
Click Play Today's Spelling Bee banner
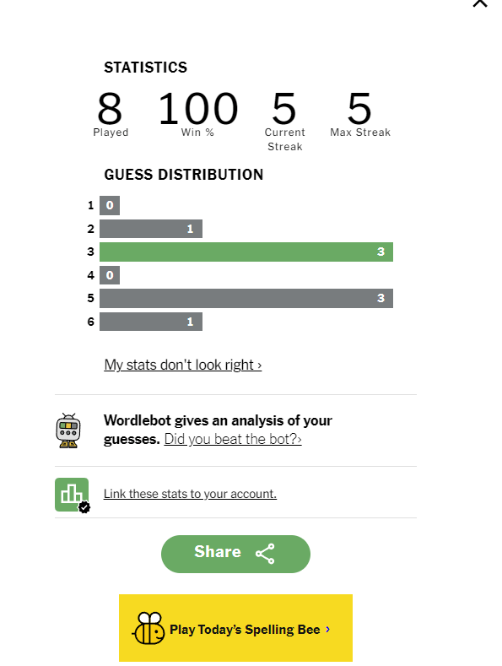pos(235,628)
